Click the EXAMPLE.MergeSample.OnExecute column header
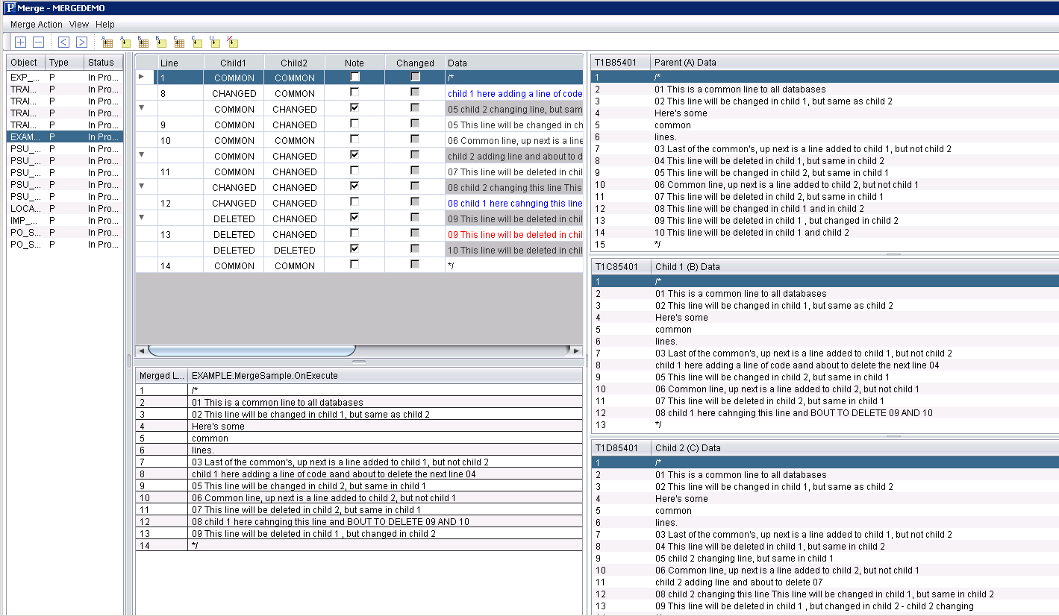This screenshot has height=616, width=1059. [x=385, y=376]
